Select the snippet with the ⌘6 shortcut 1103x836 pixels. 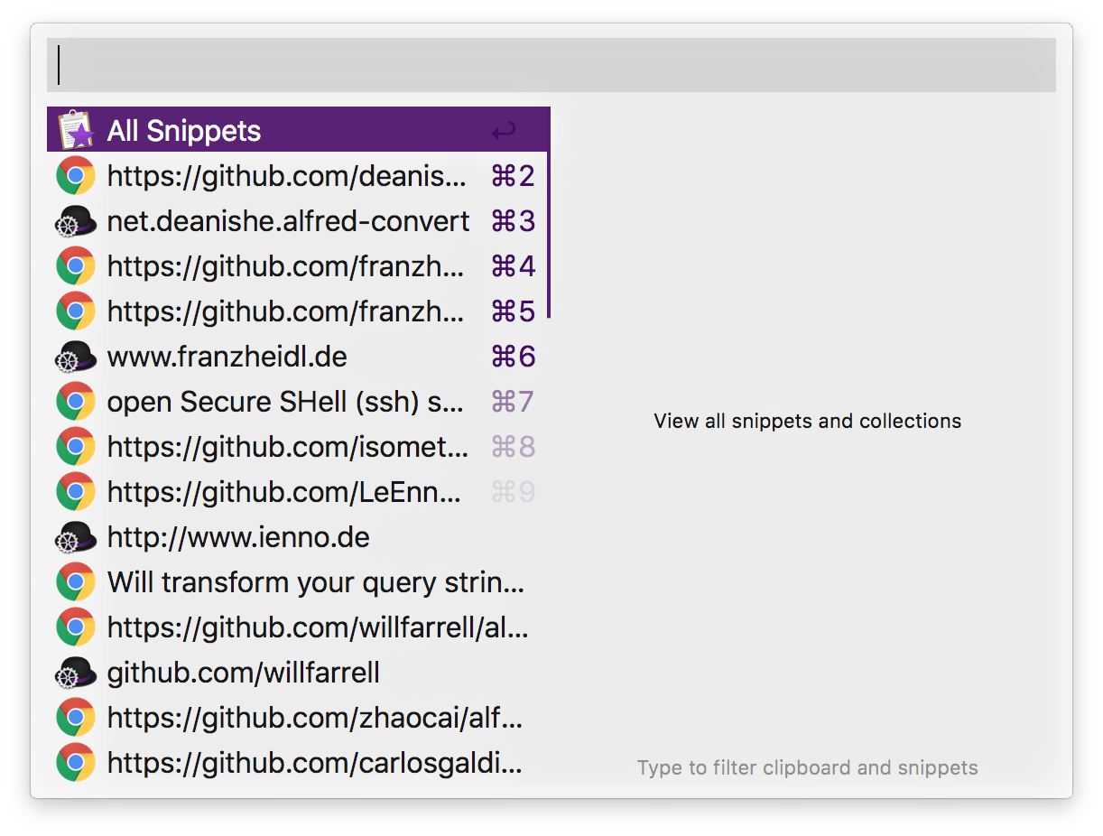[x=271, y=356]
